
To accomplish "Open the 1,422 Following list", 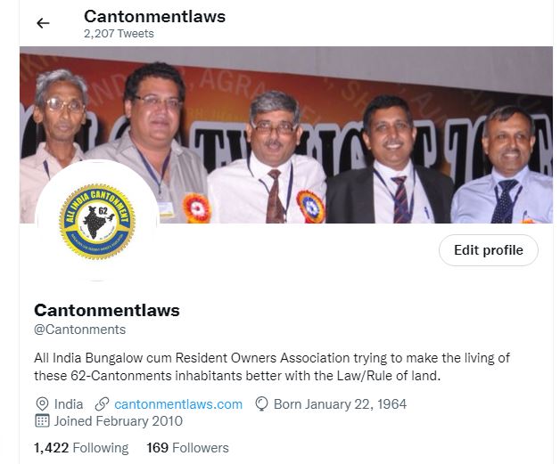I will pos(81,448).
